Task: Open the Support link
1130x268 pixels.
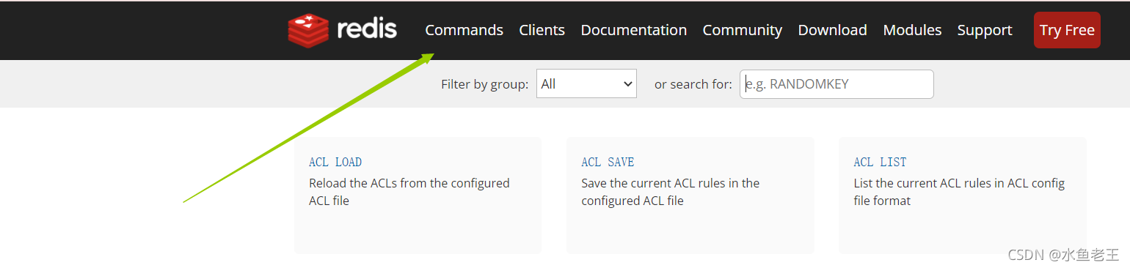Action: point(985,30)
